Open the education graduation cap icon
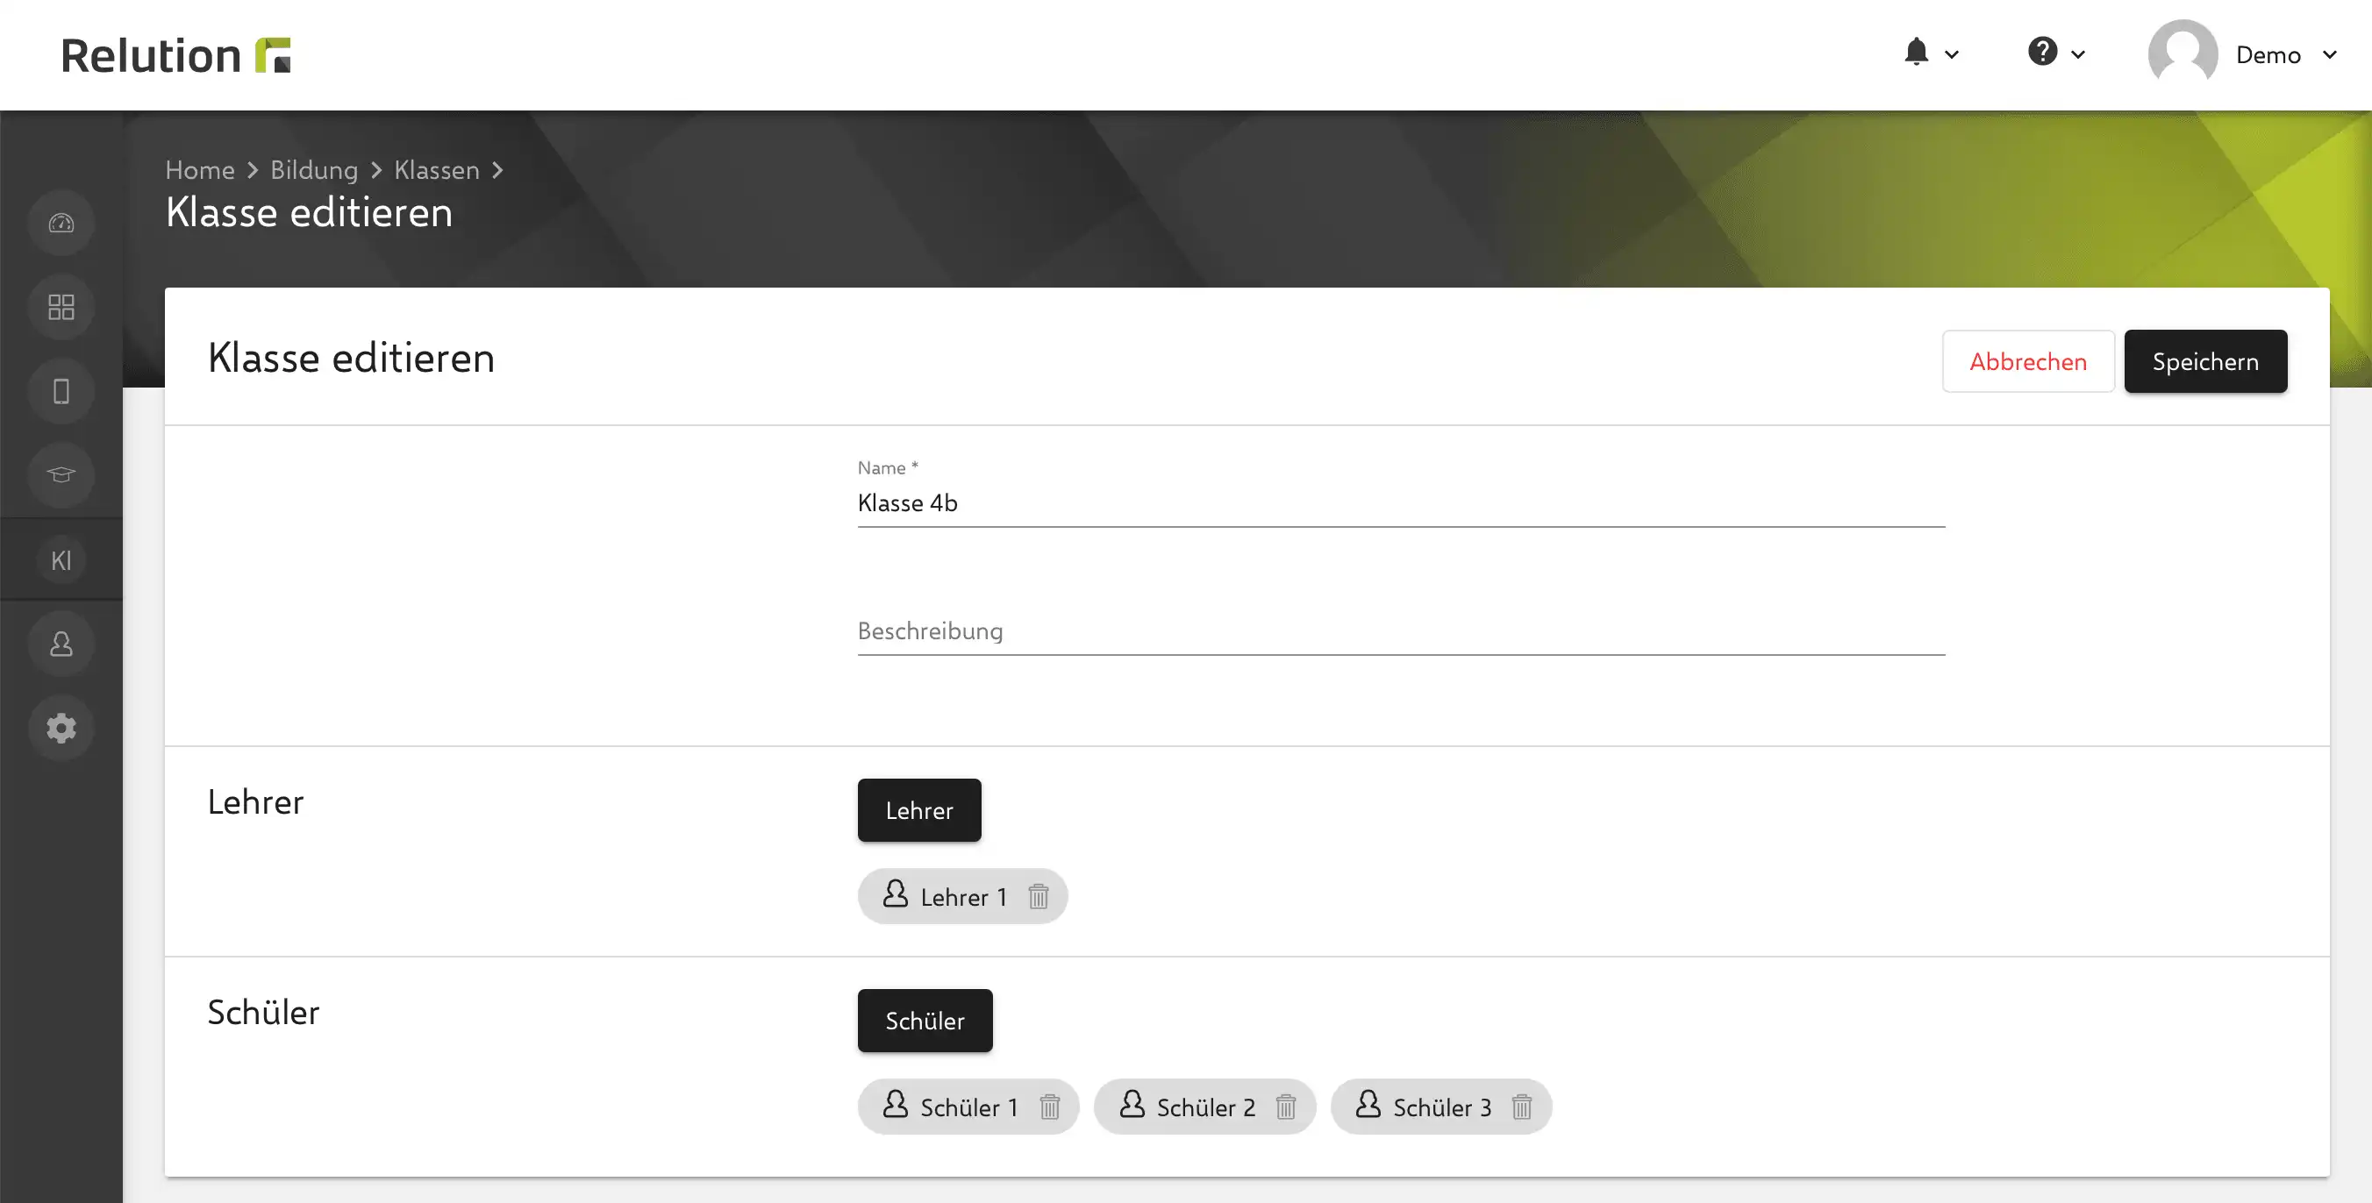2372x1203 pixels. coord(61,475)
